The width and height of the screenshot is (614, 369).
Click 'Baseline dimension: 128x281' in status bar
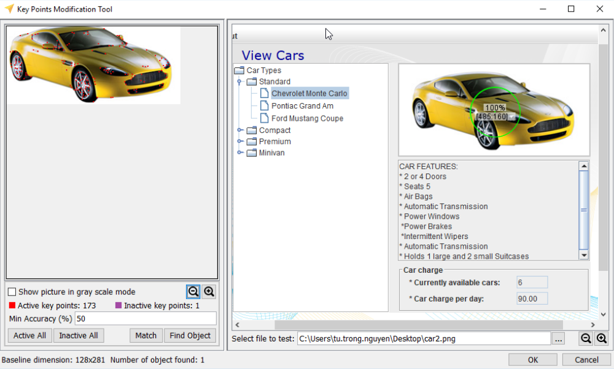pyautogui.click(x=53, y=360)
